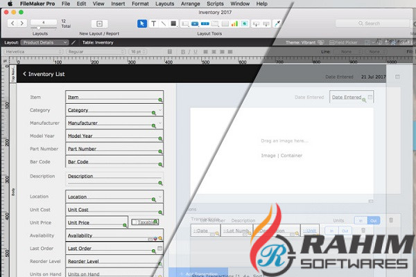This screenshot has height=277, width=416.
Task: Select the Item field
Action: pyautogui.click(x=114, y=97)
